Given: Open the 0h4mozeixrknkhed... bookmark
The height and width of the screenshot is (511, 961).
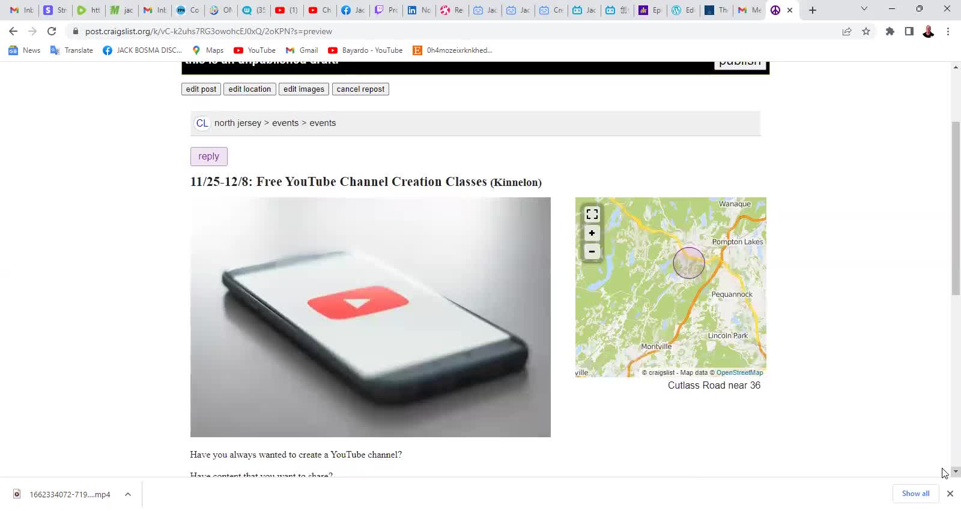Looking at the screenshot, I should click(452, 50).
